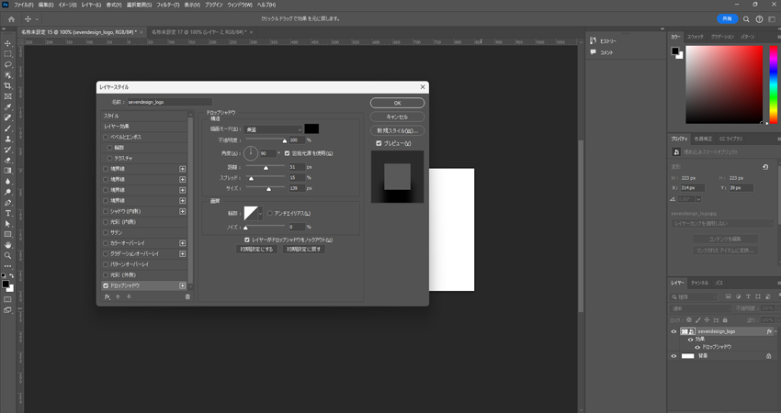
Task: Hide the sevendesign_logo layer eye
Action: [673, 331]
